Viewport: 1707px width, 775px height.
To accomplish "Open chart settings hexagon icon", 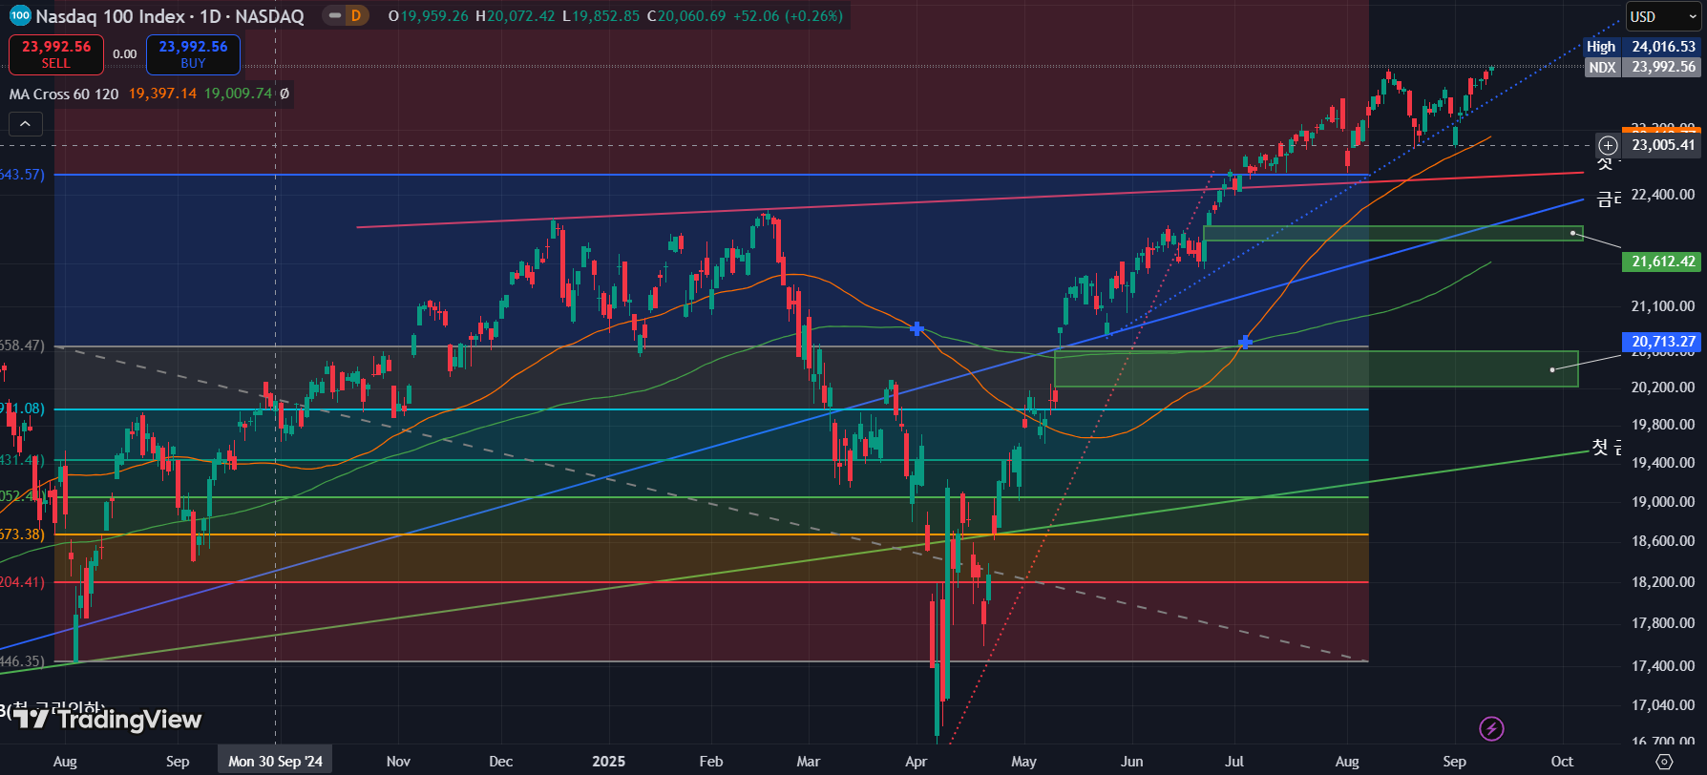I will pyautogui.click(x=1664, y=762).
